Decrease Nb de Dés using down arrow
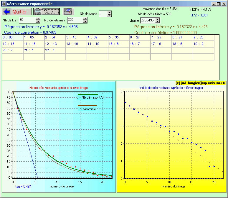The height and width of the screenshot is (198, 228). 38,22
